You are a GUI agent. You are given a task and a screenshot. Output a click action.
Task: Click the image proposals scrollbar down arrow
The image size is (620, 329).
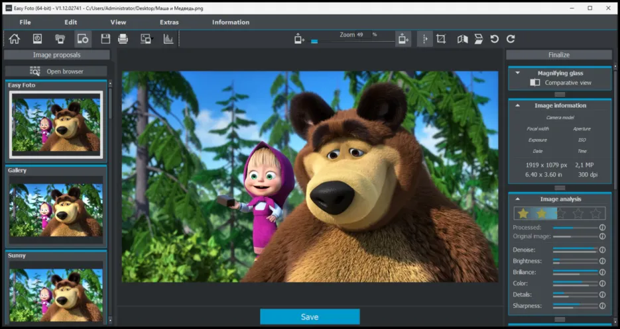pyautogui.click(x=110, y=320)
